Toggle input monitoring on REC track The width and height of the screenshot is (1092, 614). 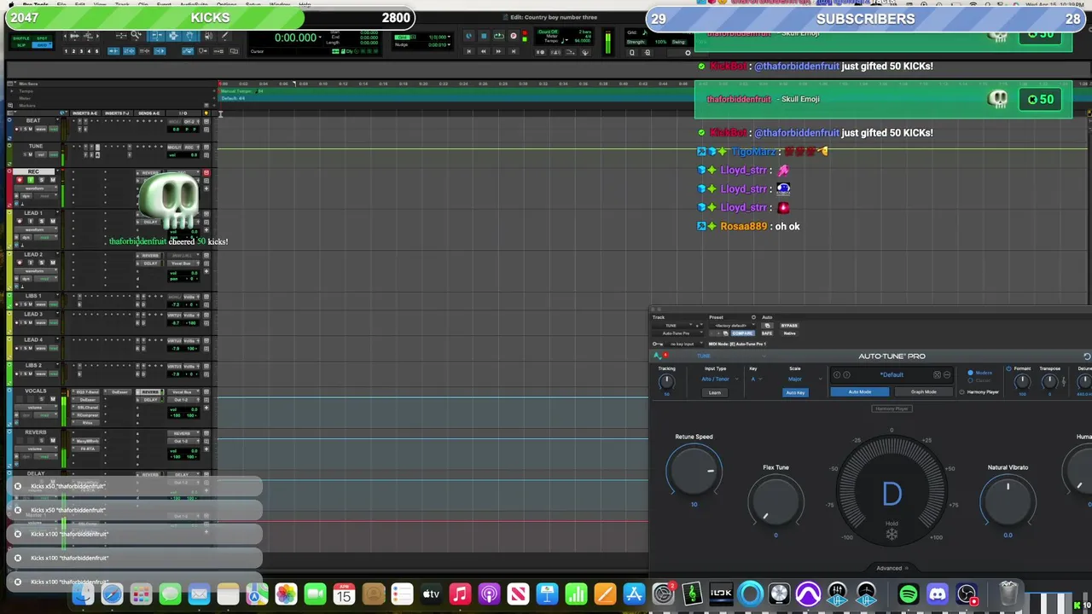pos(31,180)
